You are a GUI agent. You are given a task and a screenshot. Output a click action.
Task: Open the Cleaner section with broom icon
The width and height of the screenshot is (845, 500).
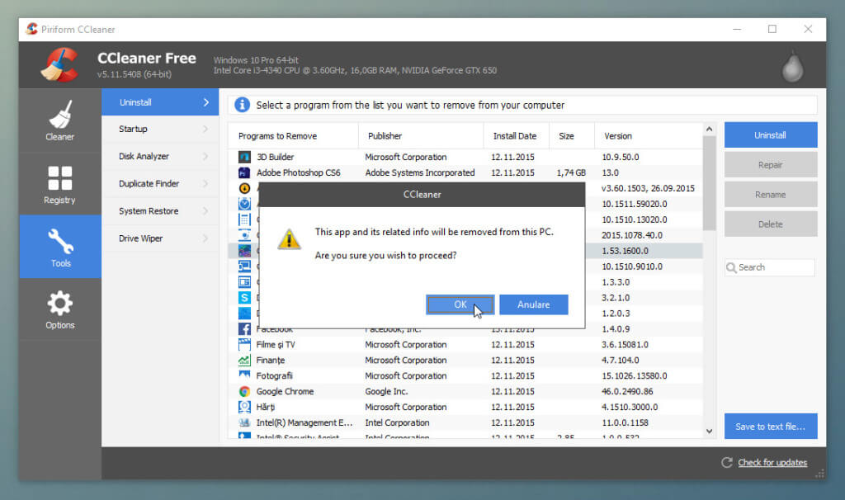pos(59,120)
